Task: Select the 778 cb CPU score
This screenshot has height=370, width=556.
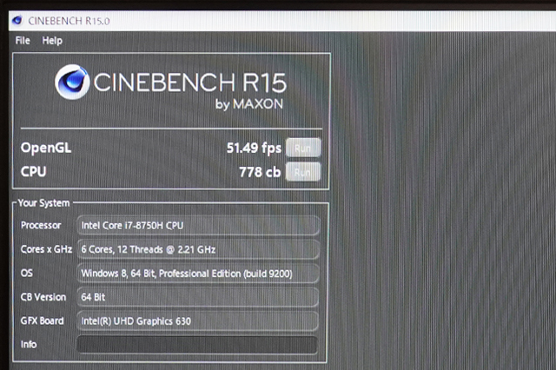Action: (x=260, y=172)
